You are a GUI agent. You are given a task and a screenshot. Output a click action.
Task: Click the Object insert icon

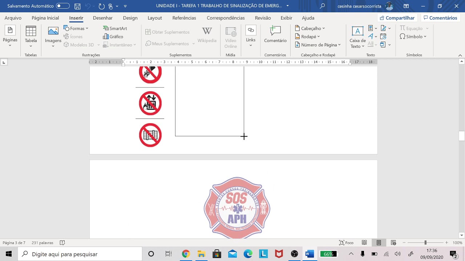tap(385, 45)
